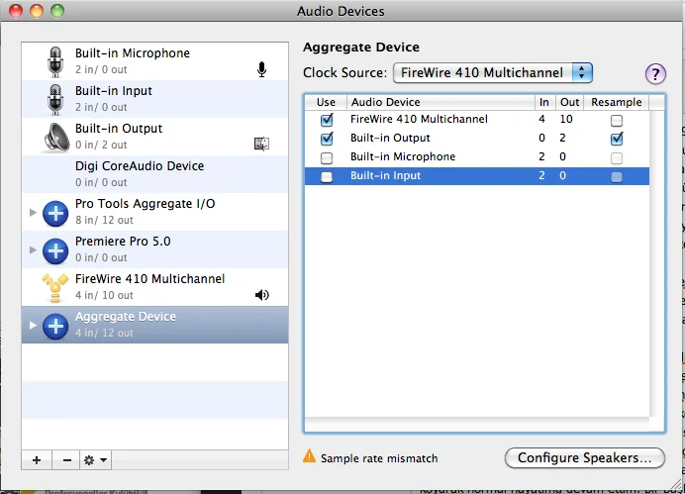Image resolution: width=685 pixels, height=494 pixels.
Task: Toggle Resample for Built-in Input row
Action: click(x=617, y=176)
